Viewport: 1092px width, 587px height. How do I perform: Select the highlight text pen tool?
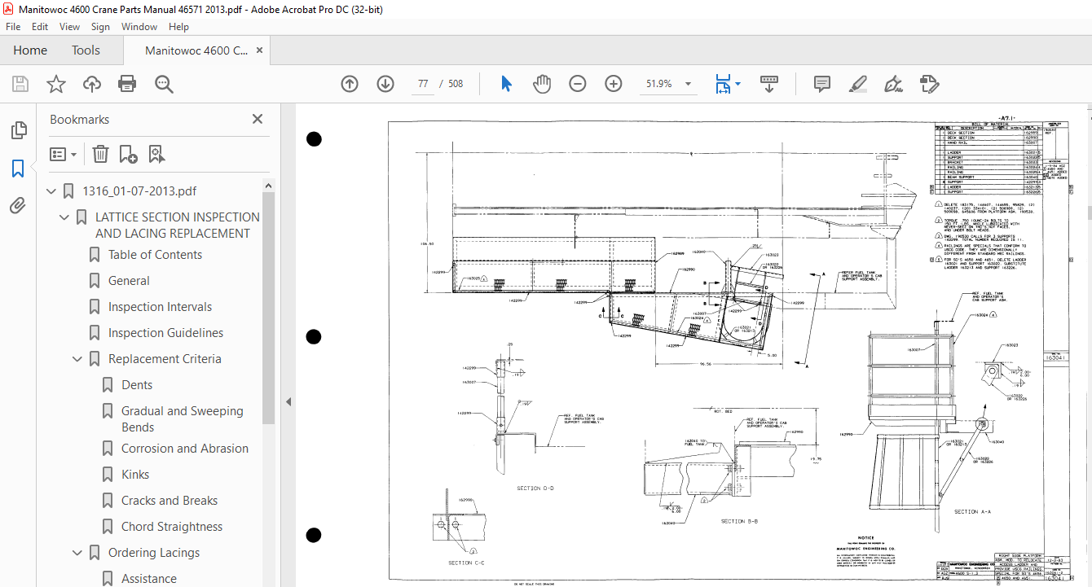(857, 84)
